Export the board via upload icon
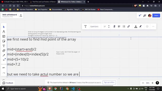Image resolution: width=162 pixels, height=91 pixels. point(21,15)
